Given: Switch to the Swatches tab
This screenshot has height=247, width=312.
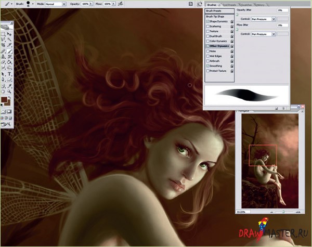Looking at the screenshot, I should [247, 5].
